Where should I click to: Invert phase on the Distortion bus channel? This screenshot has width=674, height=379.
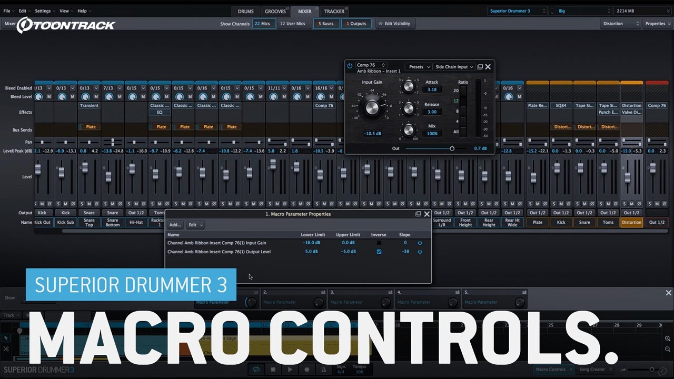coord(639,204)
